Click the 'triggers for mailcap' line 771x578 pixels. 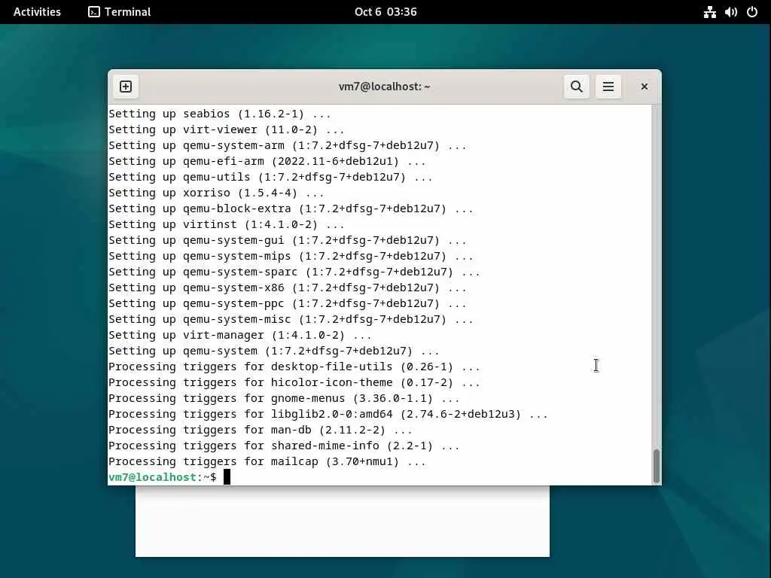coord(267,461)
